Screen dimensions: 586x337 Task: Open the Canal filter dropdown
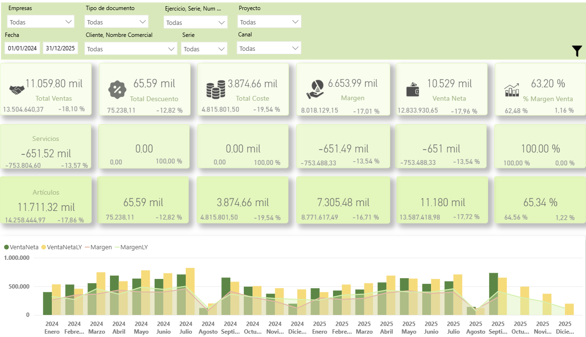[x=269, y=48]
